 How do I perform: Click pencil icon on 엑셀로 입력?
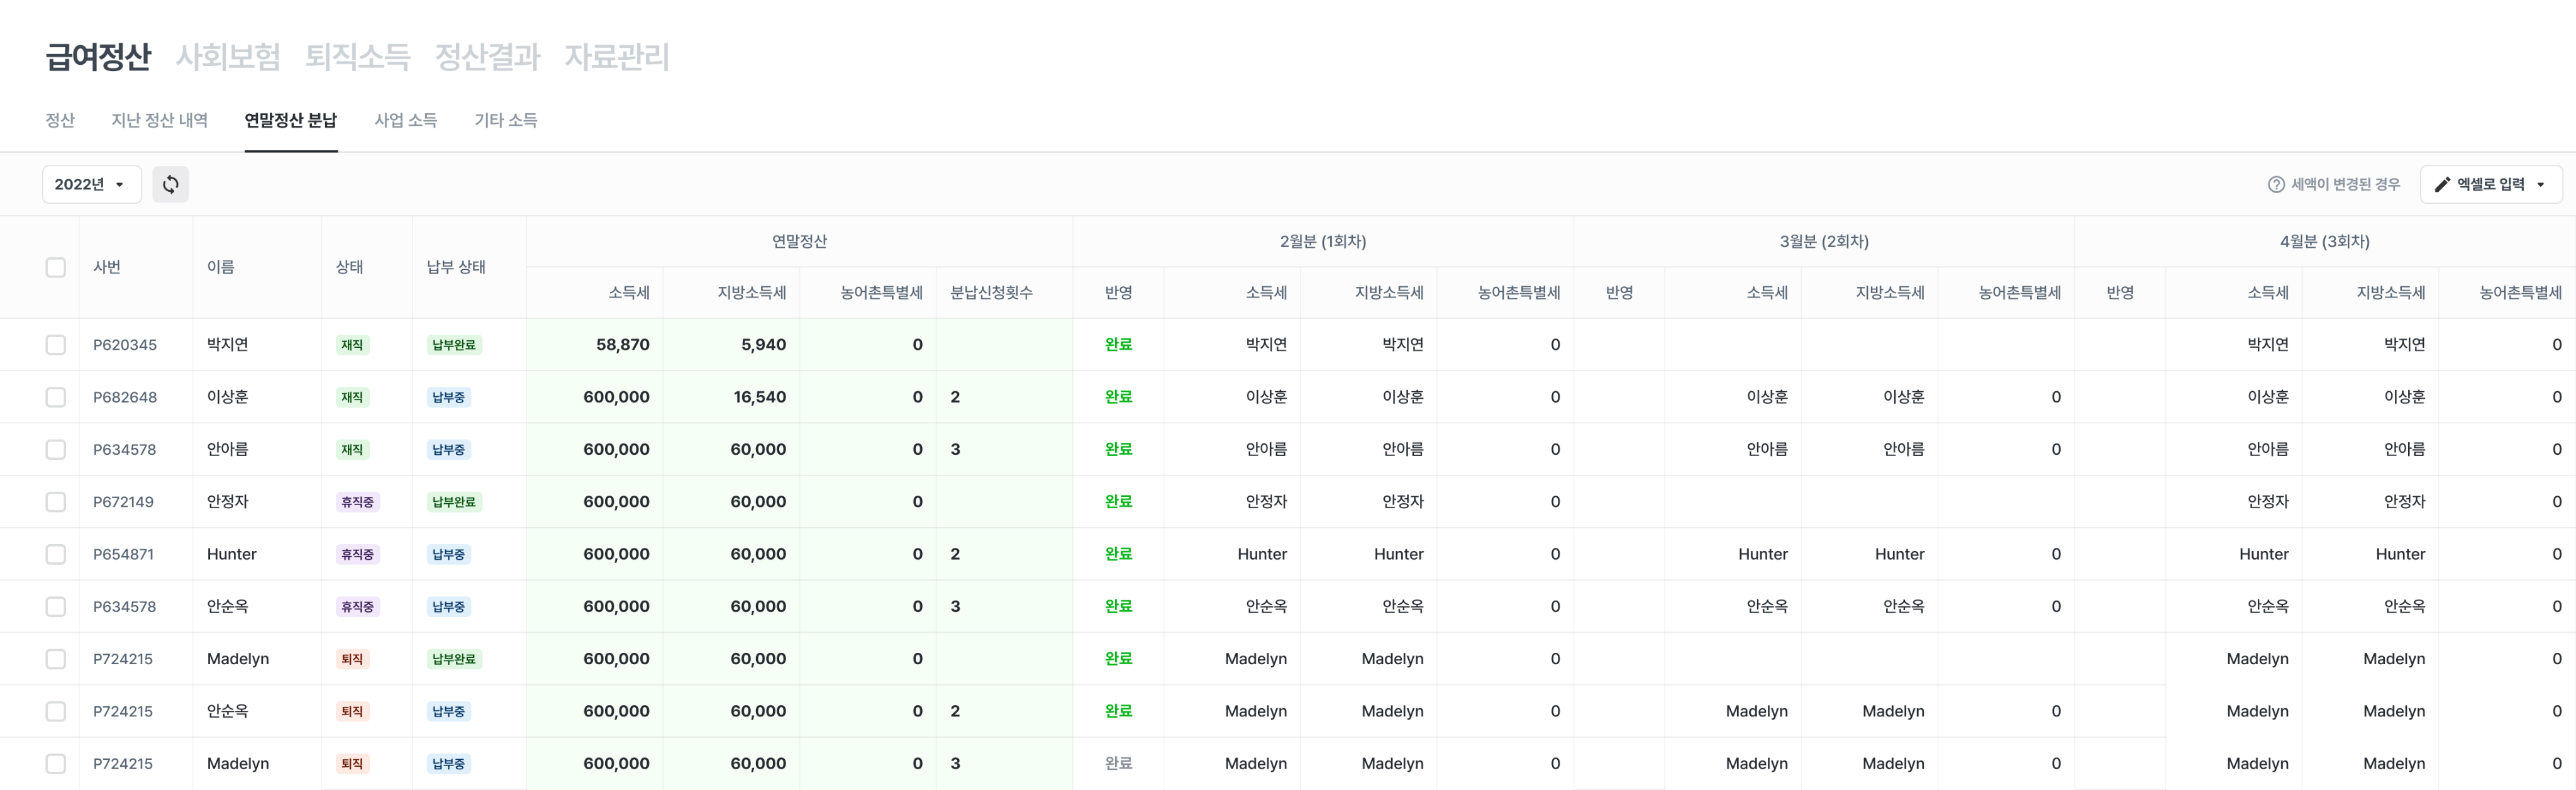pos(2442,184)
